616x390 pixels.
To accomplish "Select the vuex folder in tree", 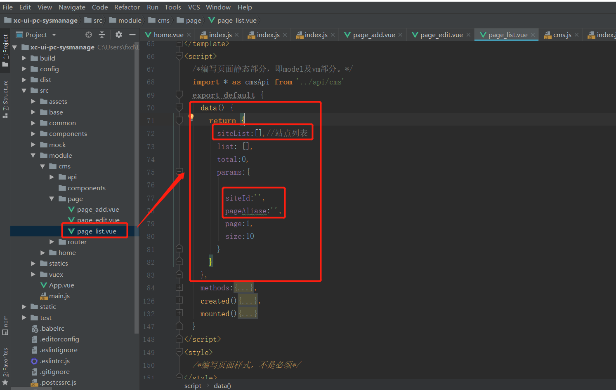I will coord(52,274).
